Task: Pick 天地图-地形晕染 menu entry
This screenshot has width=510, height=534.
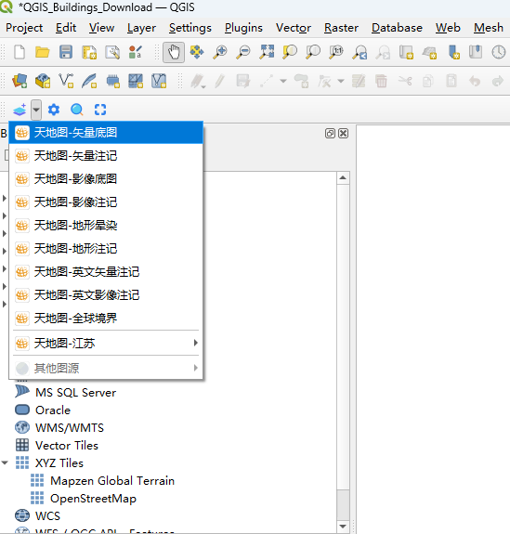Action: coord(106,226)
